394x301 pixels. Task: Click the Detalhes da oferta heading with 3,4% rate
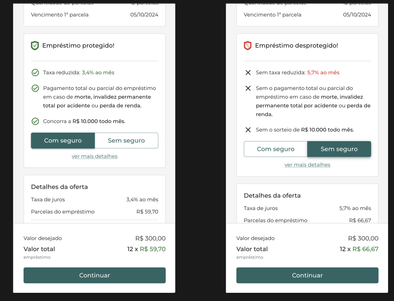[59, 187]
